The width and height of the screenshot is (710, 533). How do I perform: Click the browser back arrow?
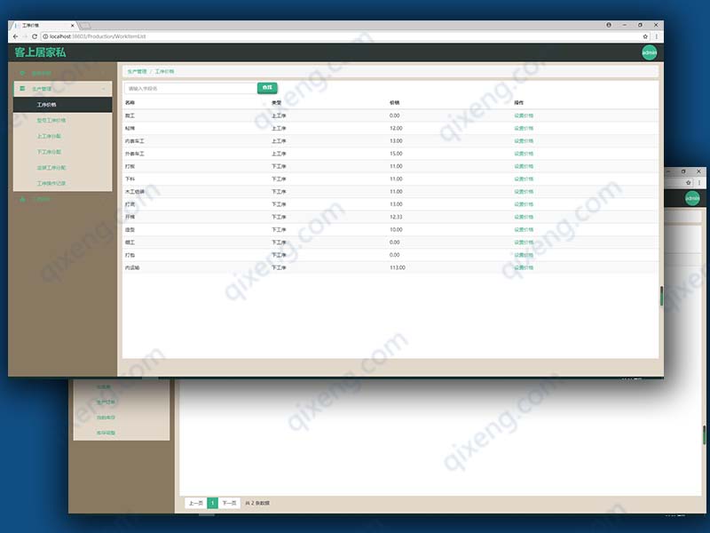pyautogui.click(x=14, y=36)
